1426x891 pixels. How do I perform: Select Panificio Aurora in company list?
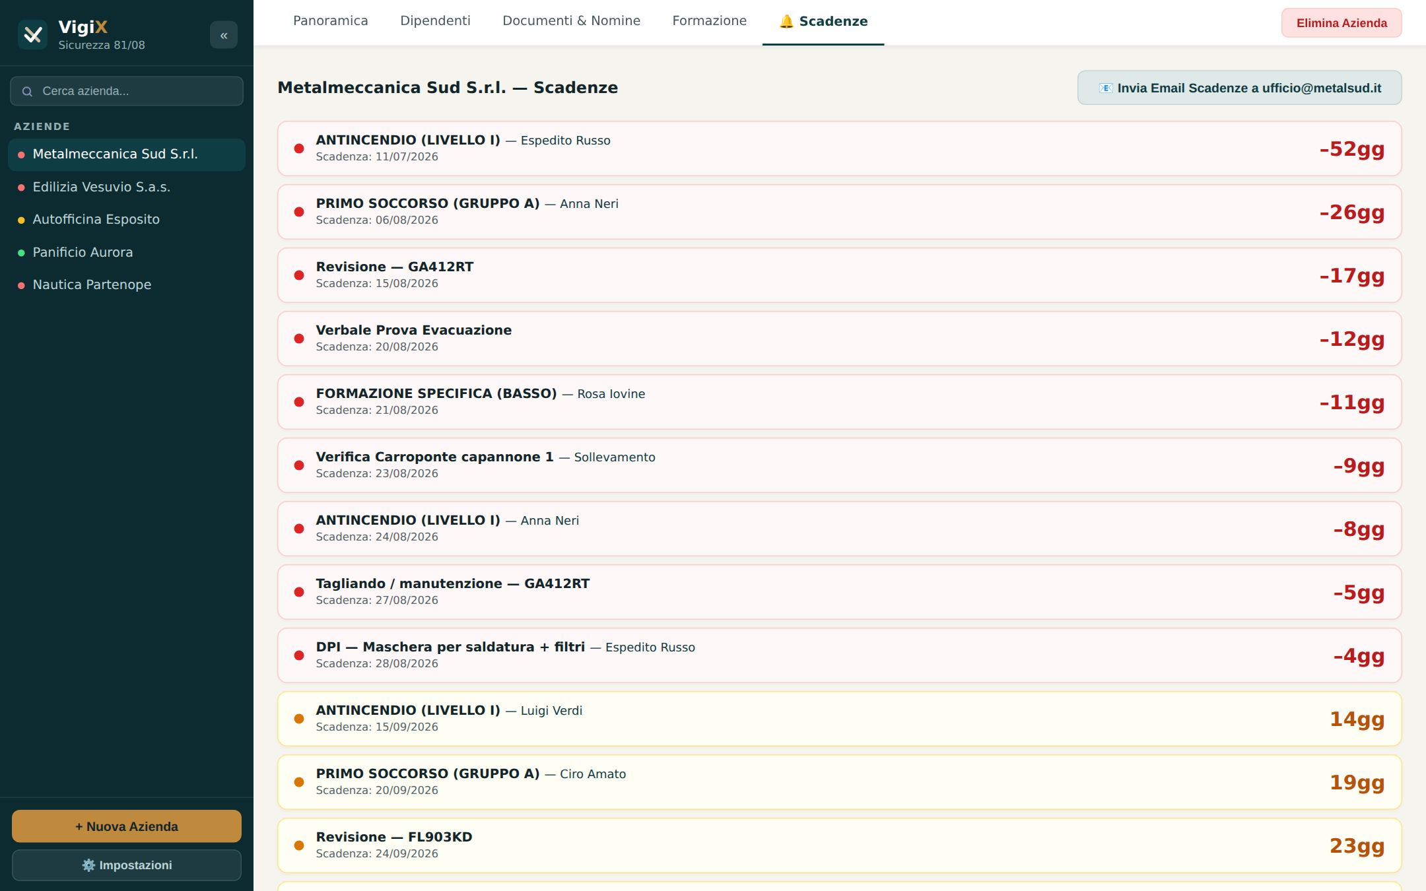(x=127, y=253)
